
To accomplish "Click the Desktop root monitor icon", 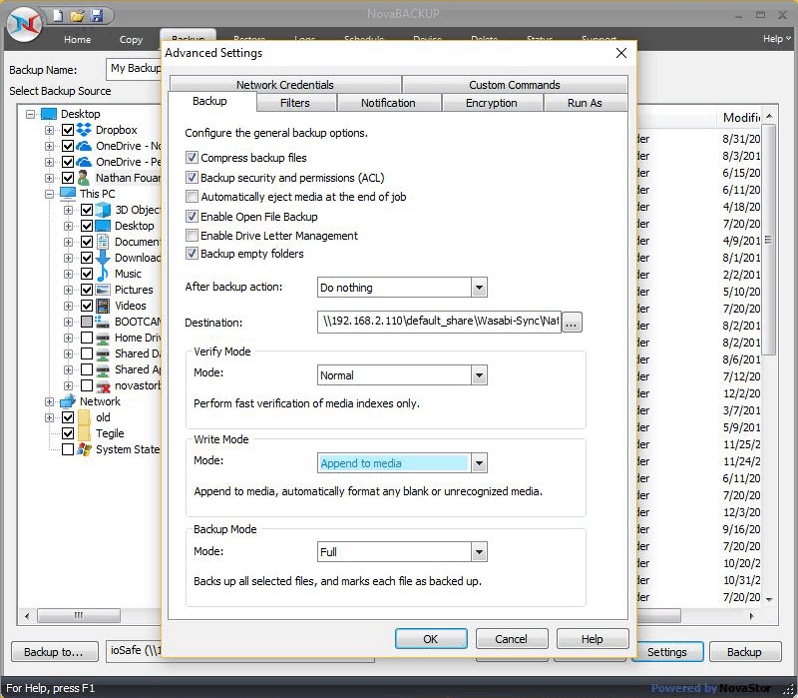I will pos(49,114).
